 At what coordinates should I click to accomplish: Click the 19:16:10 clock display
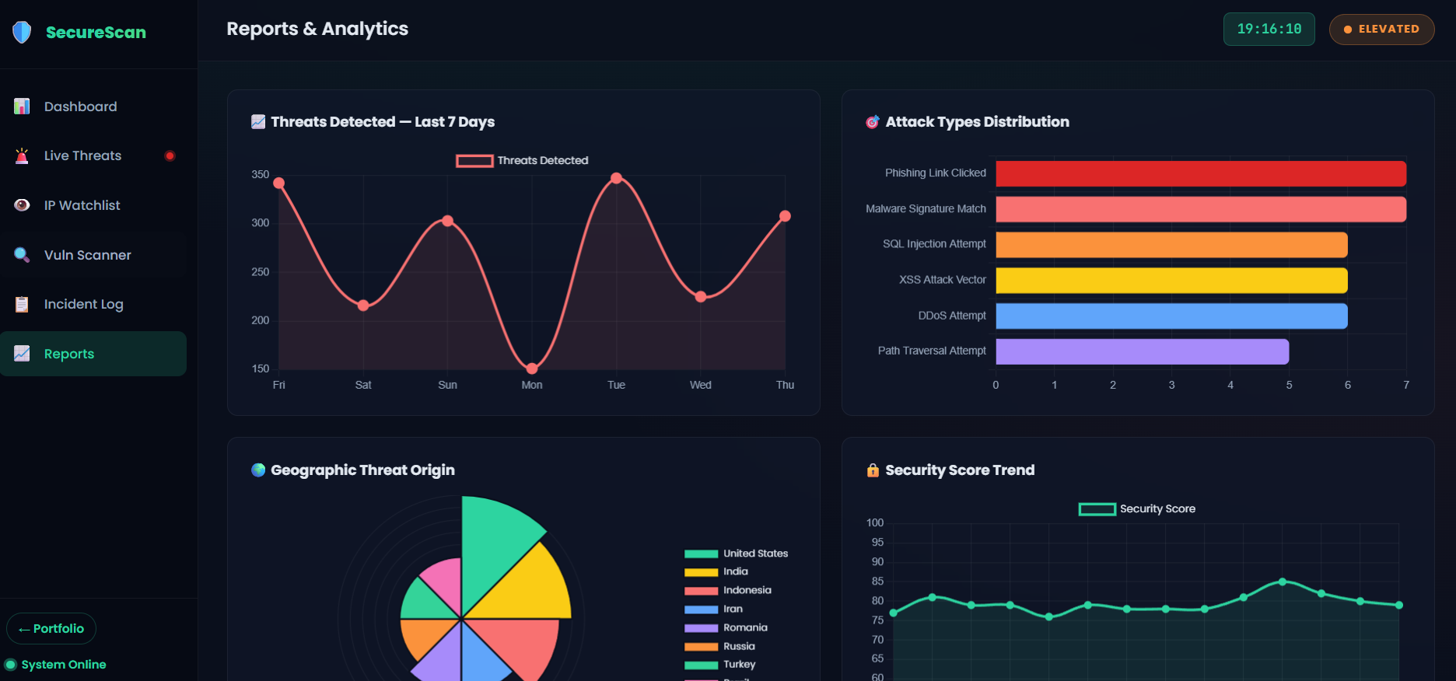tap(1269, 30)
